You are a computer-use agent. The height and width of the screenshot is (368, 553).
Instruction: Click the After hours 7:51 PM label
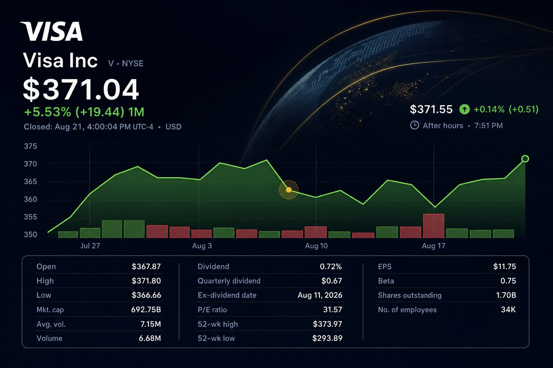click(463, 125)
